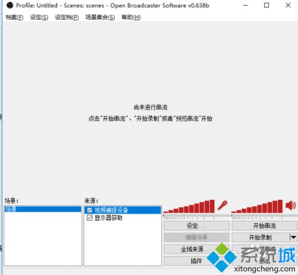
Task: Mute the microphone via the mic icon
Action: (x=222, y=205)
